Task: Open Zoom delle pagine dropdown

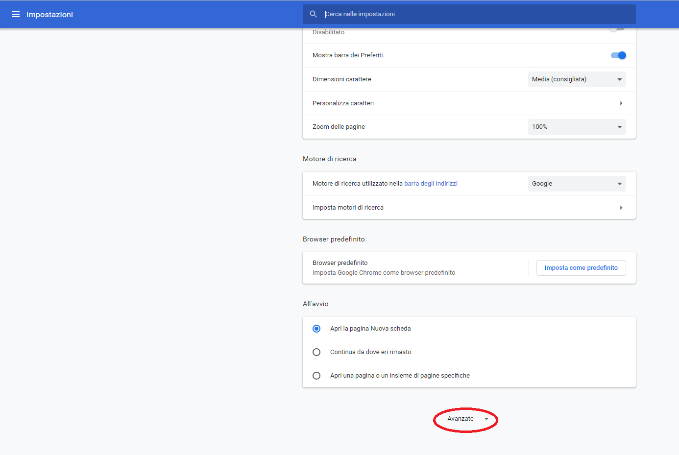Action: [577, 127]
